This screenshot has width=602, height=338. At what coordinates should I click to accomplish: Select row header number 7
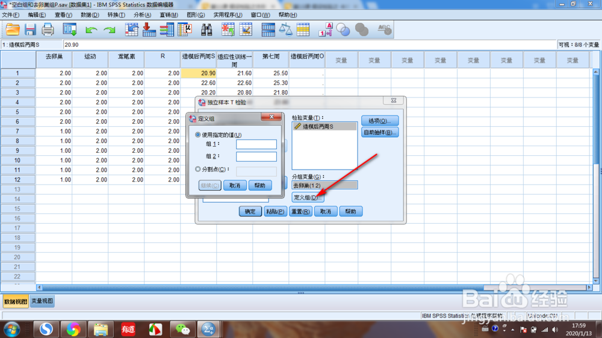(x=17, y=131)
